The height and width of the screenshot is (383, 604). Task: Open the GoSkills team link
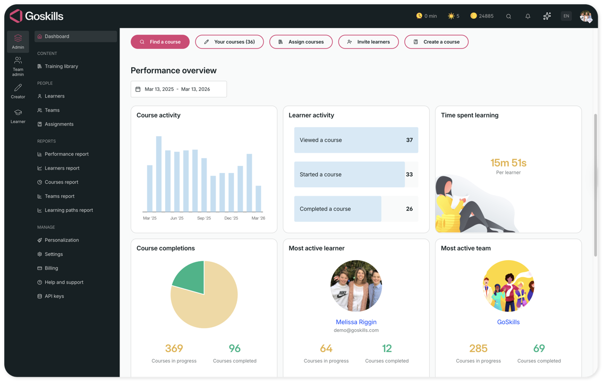[x=508, y=322]
